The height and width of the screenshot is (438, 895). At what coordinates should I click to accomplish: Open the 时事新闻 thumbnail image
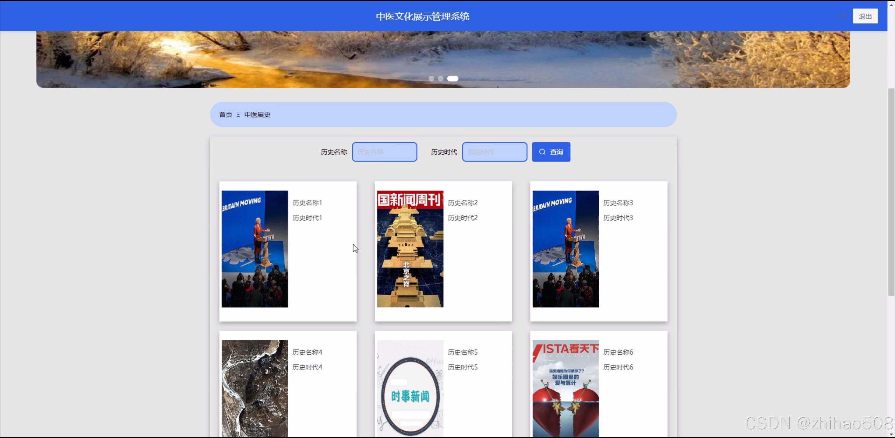tap(410, 388)
